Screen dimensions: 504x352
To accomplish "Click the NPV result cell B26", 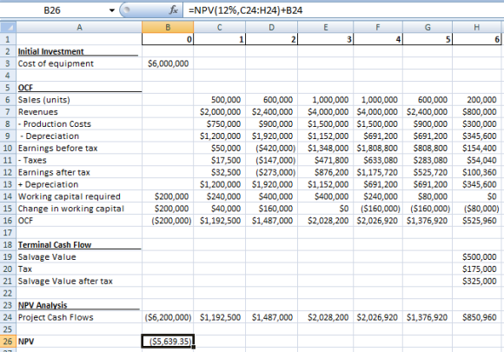I will [x=168, y=341].
